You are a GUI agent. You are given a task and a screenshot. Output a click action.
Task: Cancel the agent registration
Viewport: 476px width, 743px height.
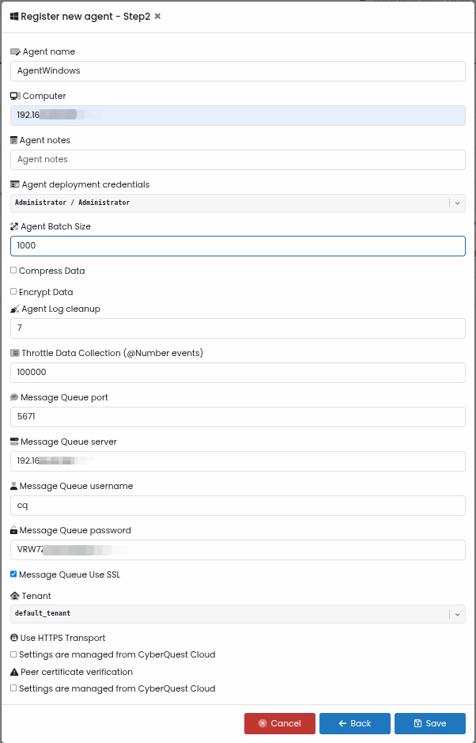click(280, 723)
